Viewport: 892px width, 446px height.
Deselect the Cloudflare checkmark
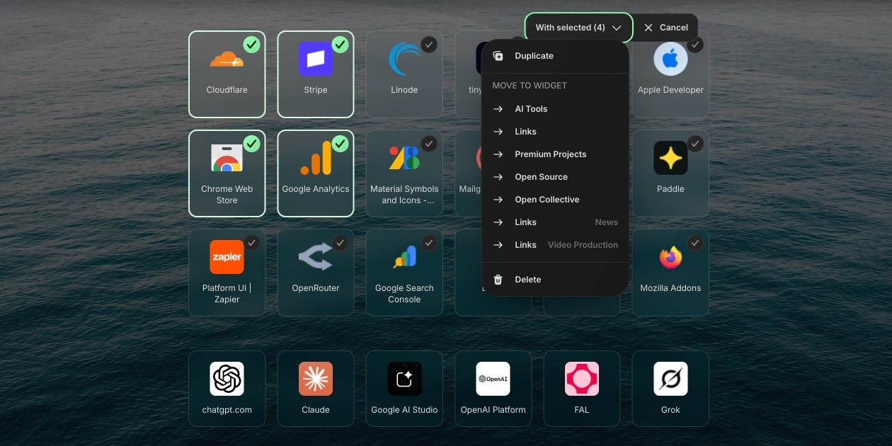[251, 45]
